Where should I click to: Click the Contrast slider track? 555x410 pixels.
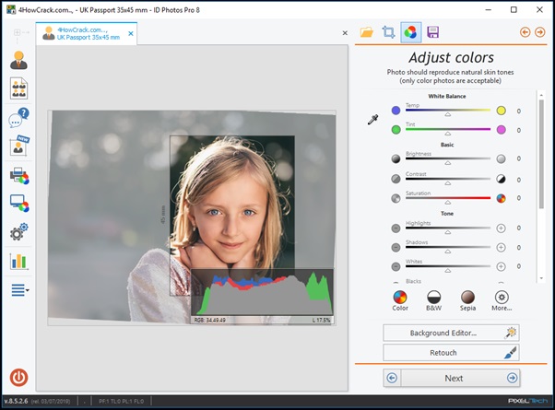coord(448,179)
